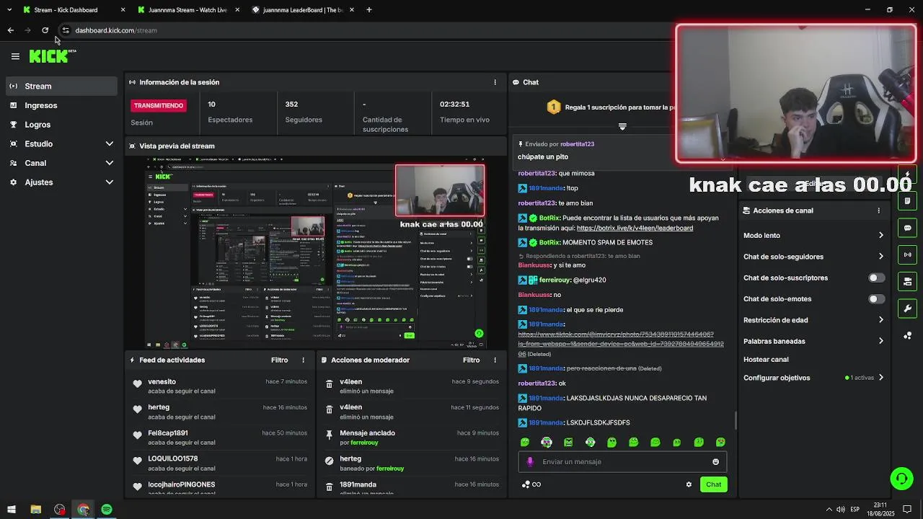This screenshot has height=519, width=923.
Task: Open Filtro in Feed de actividades
Action: coord(279,360)
